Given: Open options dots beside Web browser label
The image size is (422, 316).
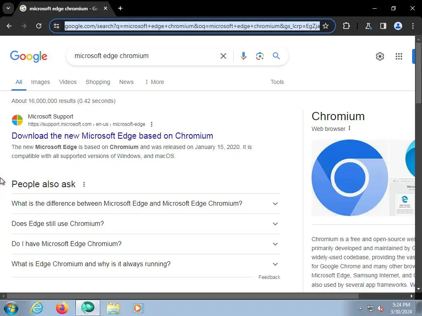Looking at the screenshot, I should [349, 128].
